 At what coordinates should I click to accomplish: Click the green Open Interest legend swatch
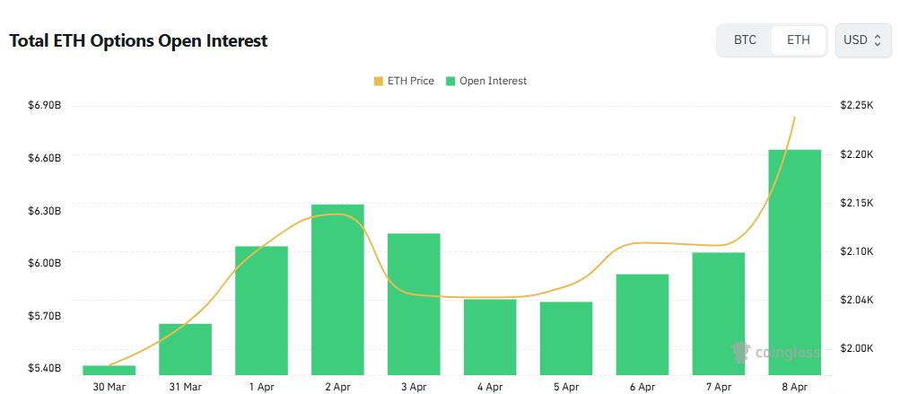[x=451, y=81]
